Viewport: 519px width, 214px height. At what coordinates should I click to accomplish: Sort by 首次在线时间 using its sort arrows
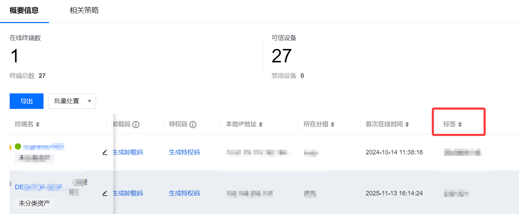coord(407,124)
